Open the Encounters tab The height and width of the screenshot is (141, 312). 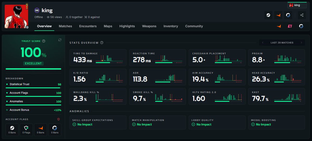pos(88,26)
